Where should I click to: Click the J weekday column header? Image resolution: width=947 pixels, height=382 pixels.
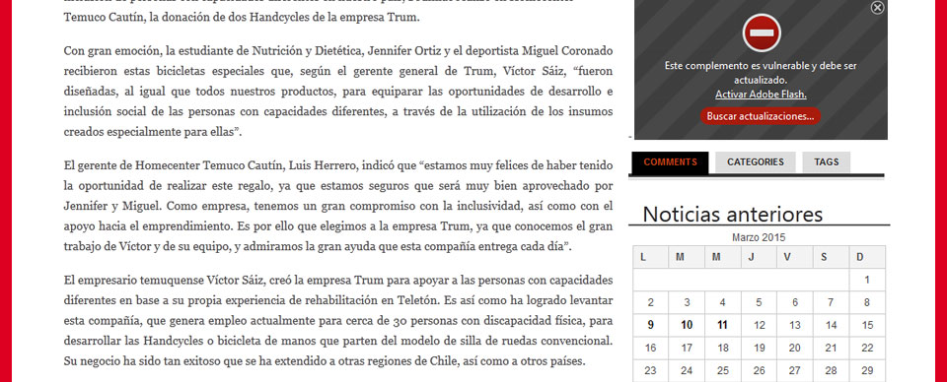pyautogui.click(x=760, y=257)
